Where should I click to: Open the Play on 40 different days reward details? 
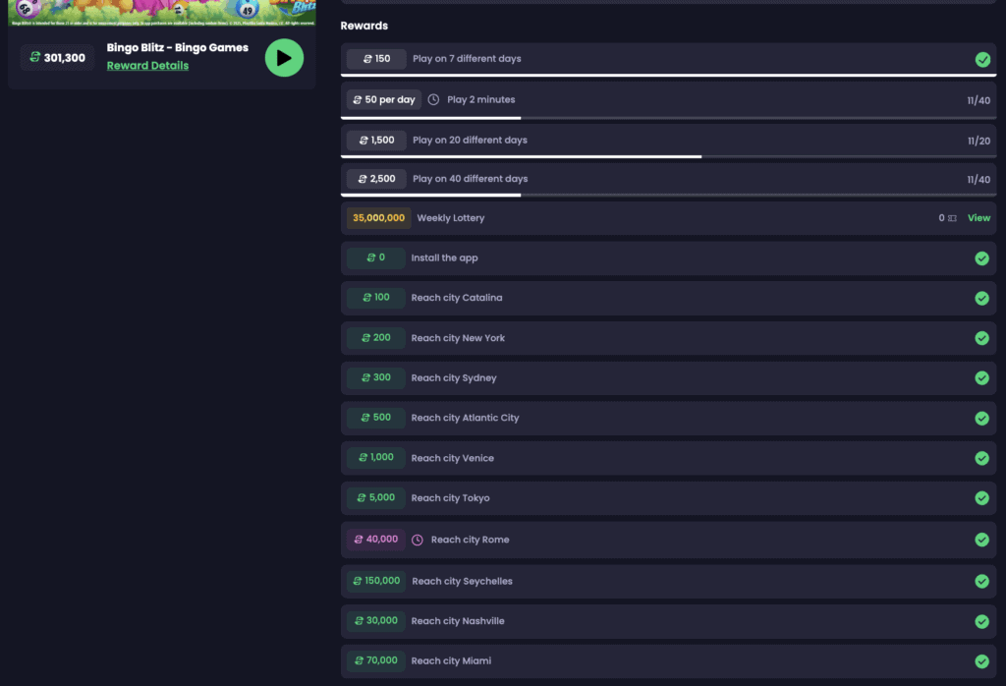pos(668,179)
